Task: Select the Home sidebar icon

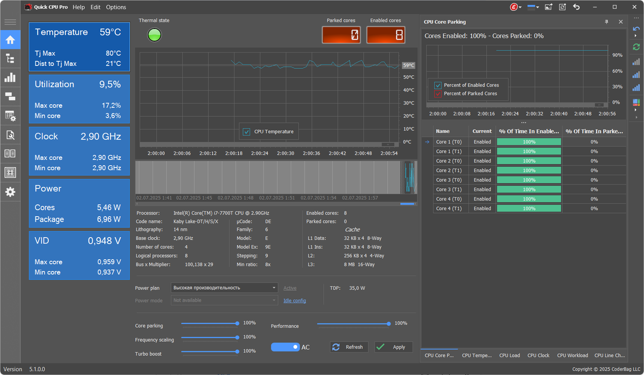Action: tap(10, 40)
